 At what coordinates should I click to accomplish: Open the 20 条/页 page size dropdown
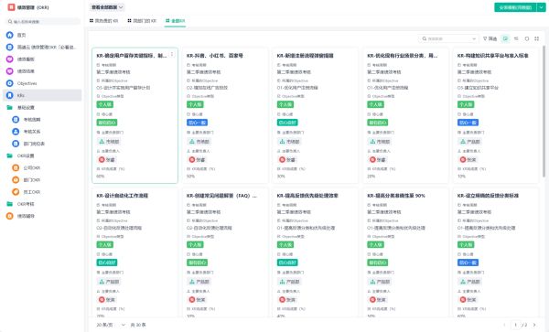tap(111, 325)
